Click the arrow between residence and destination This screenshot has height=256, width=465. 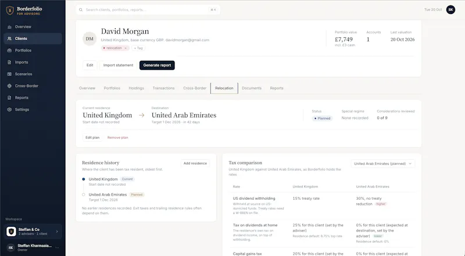(x=142, y=116)
